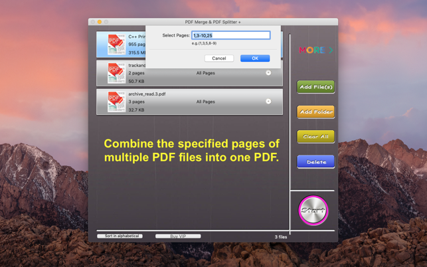Click Sort in alphabetical button

(x=120, y=236)
